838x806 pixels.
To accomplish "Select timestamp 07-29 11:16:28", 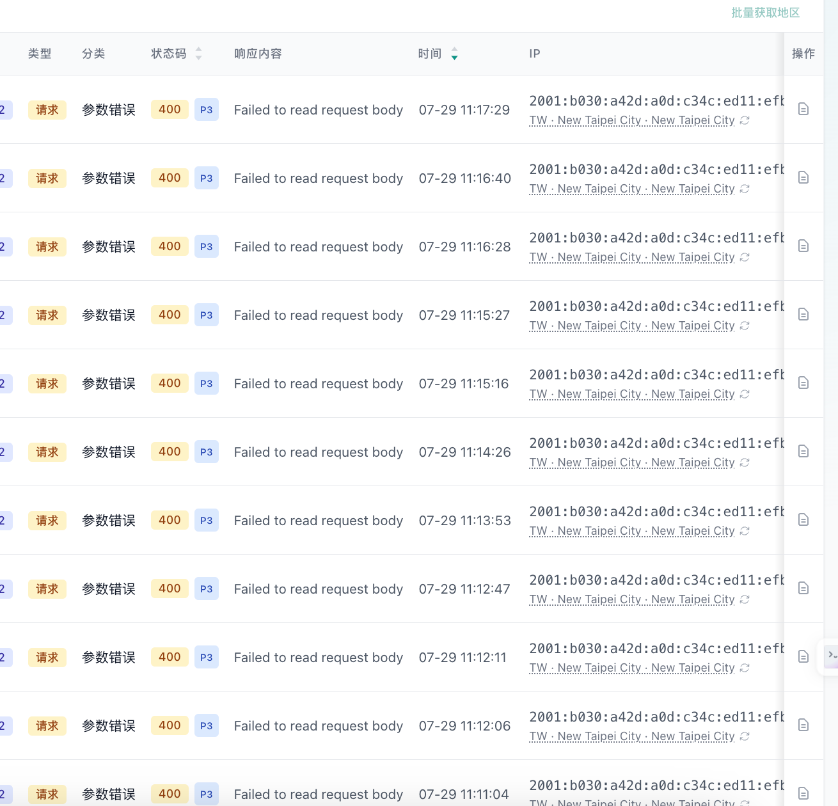I will tap(465, 247).
